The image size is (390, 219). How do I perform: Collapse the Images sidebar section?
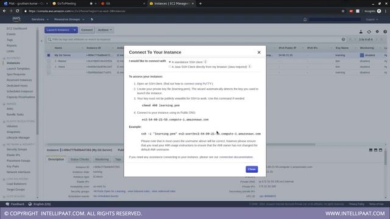pyautogui.click(x=4, y=104)
